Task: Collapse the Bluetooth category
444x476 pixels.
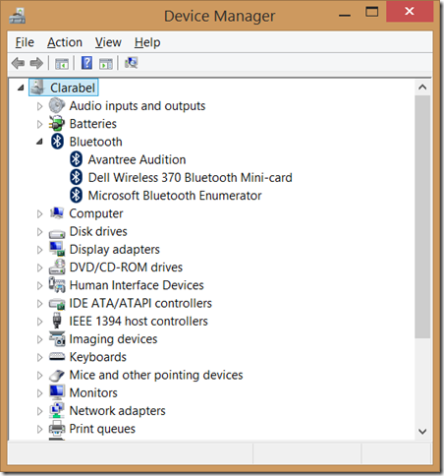Action: (x=39, y=142)
